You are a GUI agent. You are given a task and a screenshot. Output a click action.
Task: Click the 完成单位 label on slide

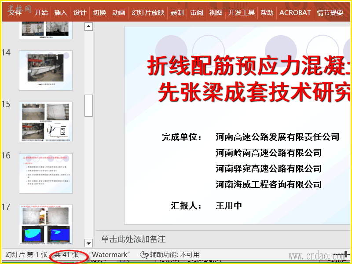182,137
